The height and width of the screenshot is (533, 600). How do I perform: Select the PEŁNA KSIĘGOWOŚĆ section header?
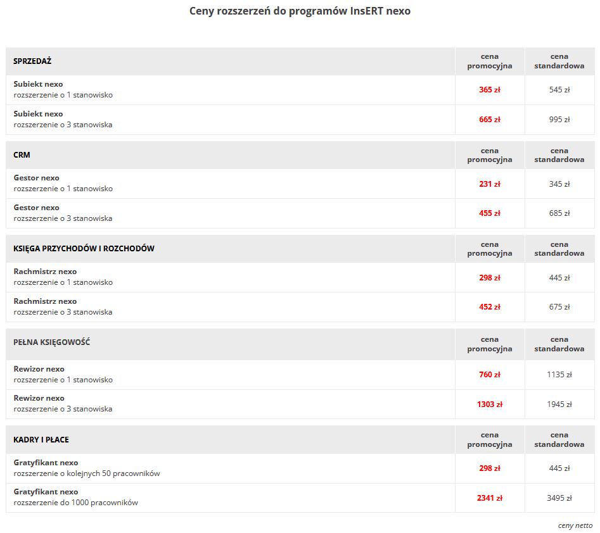point(52,342)
